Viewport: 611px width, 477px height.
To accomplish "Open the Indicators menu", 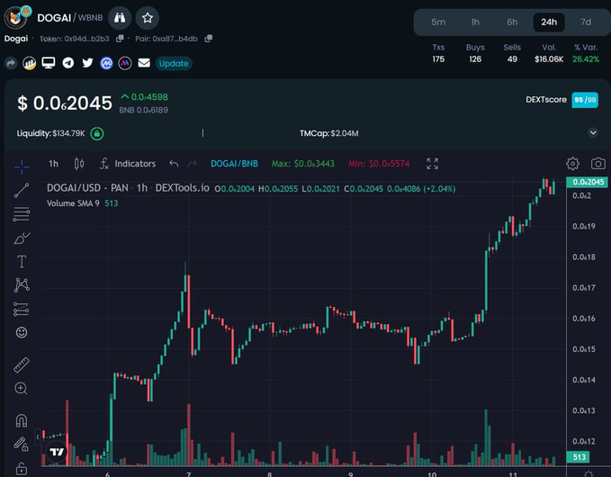I will 128,164.
